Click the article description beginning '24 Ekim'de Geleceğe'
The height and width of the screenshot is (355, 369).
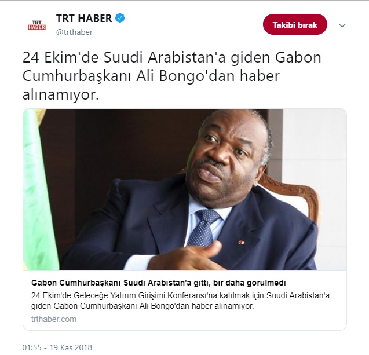[180, 301]
